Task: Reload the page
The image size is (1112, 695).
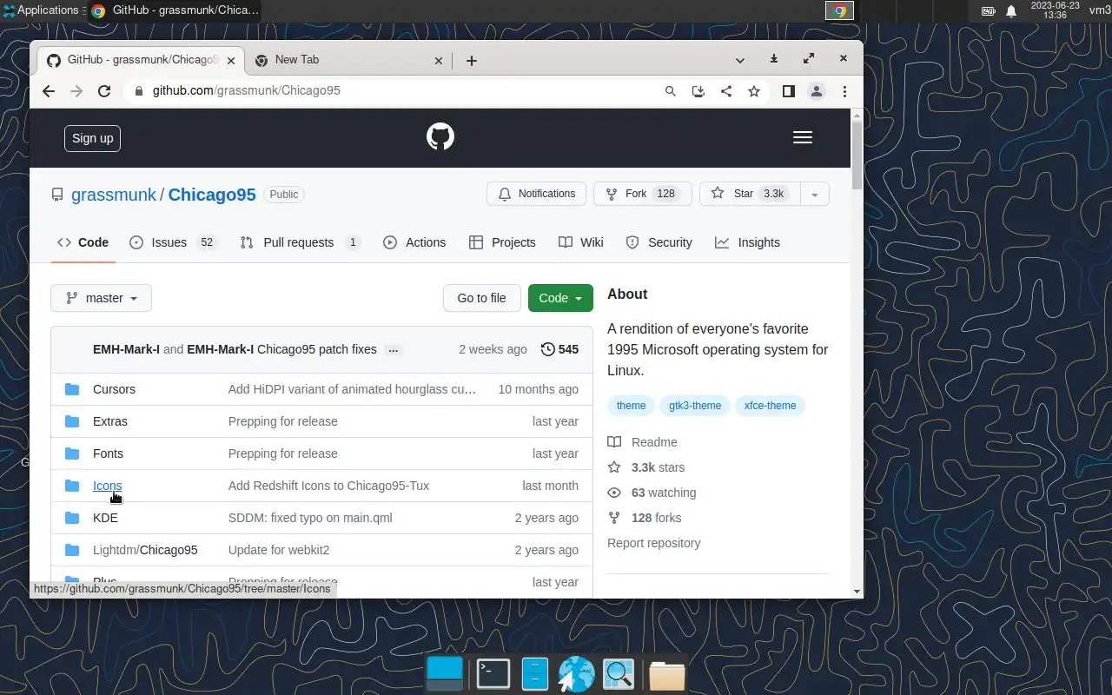Action: tap(104, 91)
